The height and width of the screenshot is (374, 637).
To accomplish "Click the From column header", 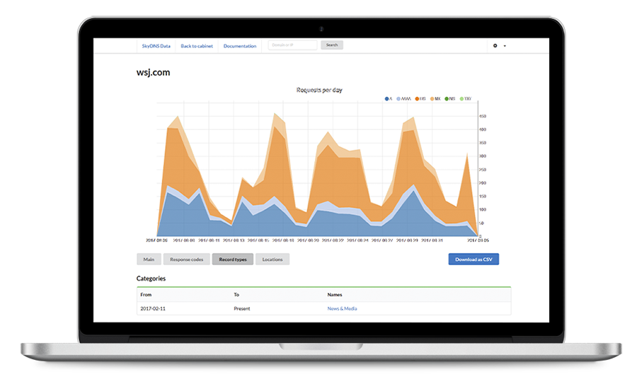I will point(146,295).
